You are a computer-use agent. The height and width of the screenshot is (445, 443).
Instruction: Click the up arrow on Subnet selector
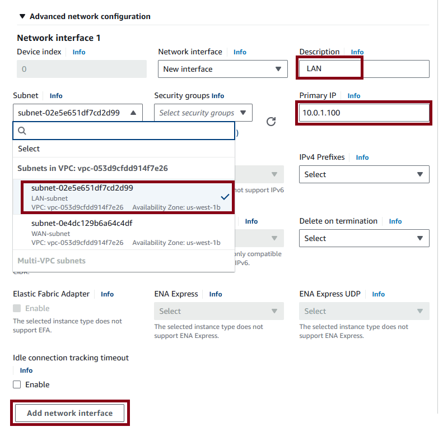click(x=133, y=113)
